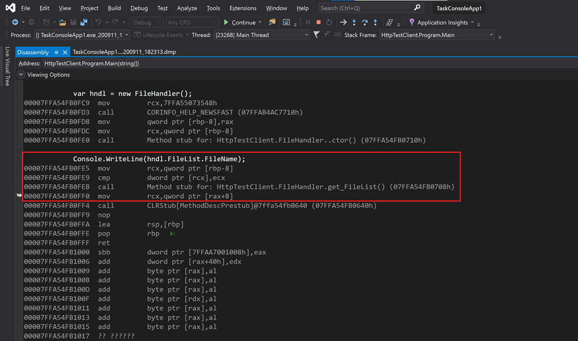Click the Step Over icon

365,23
